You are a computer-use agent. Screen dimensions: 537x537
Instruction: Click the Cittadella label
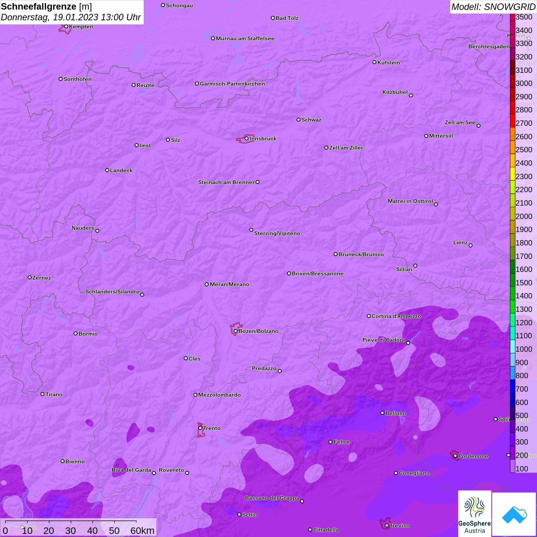click(326, 530)
